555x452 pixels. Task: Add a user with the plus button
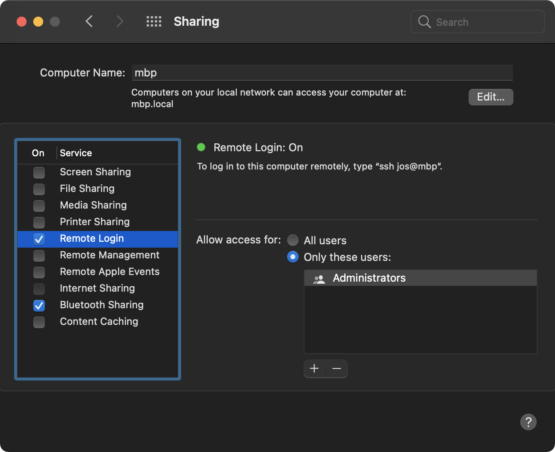pos(314,368)
